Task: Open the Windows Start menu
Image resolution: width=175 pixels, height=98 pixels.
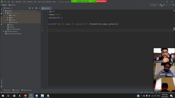Action: click(x=3, y=96)
